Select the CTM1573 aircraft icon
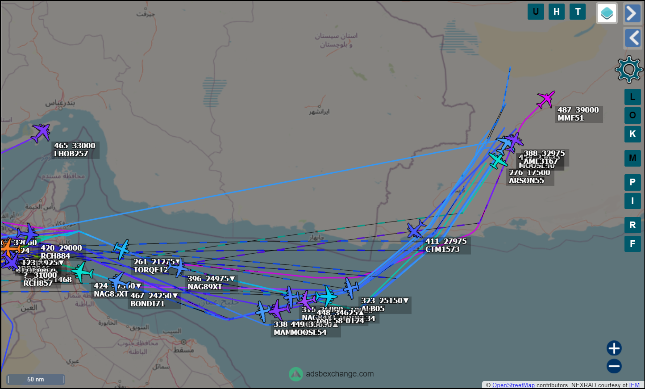 pyautogui.click(x=416, y=229)
